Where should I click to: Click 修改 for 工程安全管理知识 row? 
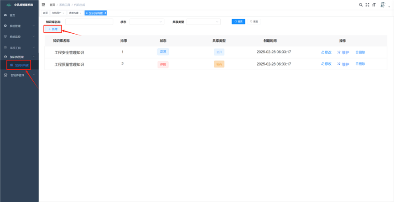tap(327, 52)
